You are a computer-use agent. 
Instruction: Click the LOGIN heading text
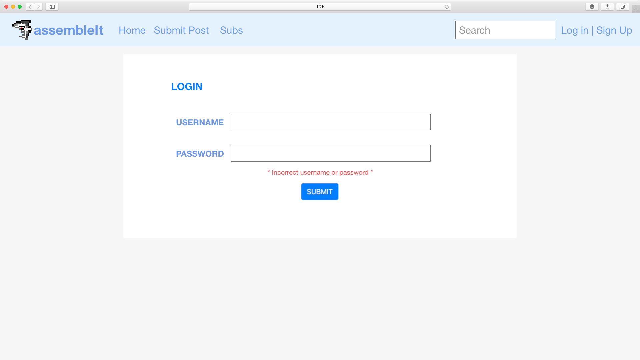(x=187, y=87)
